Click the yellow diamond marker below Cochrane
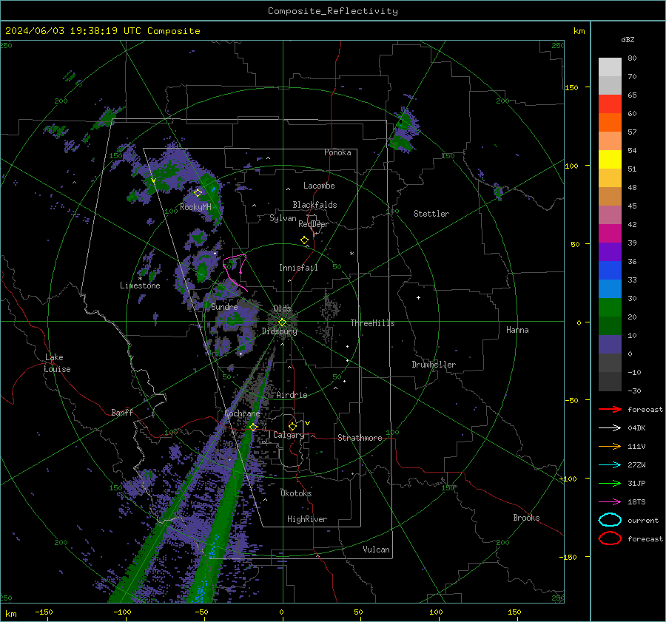The width and height of the screenshot is (666, 622). (x=253, y=427)
